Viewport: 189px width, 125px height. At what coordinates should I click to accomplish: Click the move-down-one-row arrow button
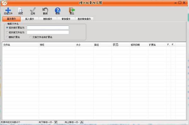click(56, 122)
